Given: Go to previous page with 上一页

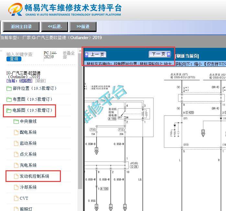Looking at the screenshot, I should [x=96, y=54].
